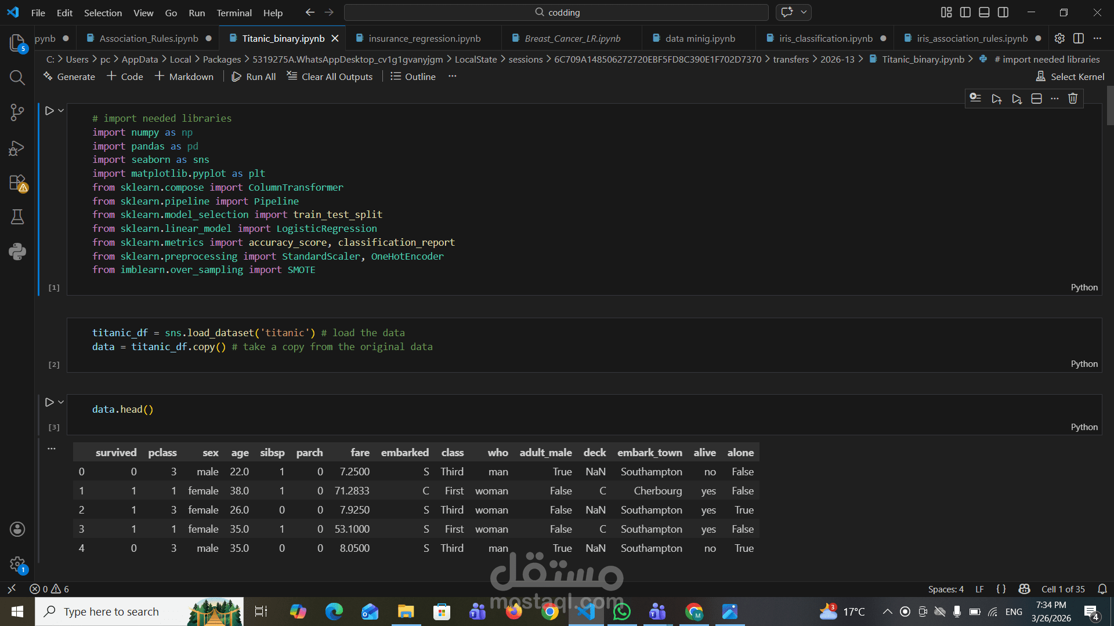1114x626 pixels.
Task: Click the Run All button
Action: point(254,77)
